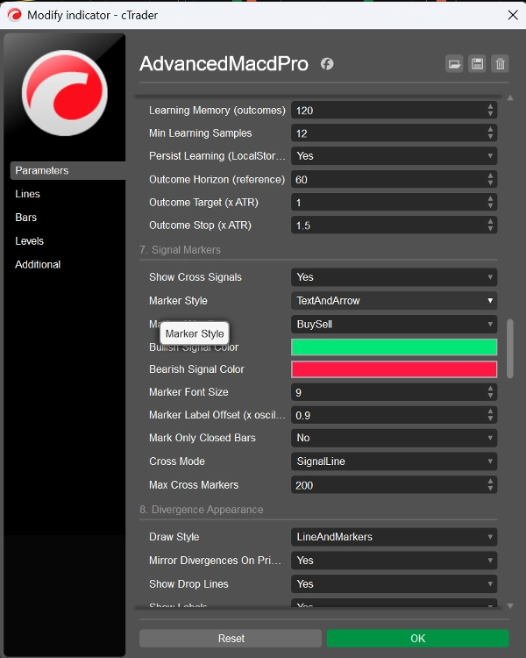526x658 pixels.
Task: Pick the green Bullish Signal Color swatch
Action: pyautogui.click(x=394, y=347)
